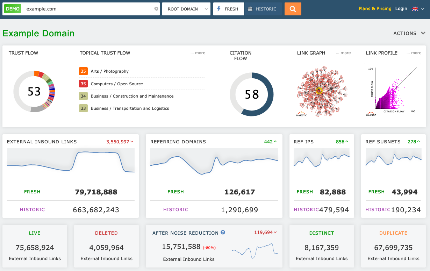Select FRESH data on the Referring Domains card

tap(175, 192)
